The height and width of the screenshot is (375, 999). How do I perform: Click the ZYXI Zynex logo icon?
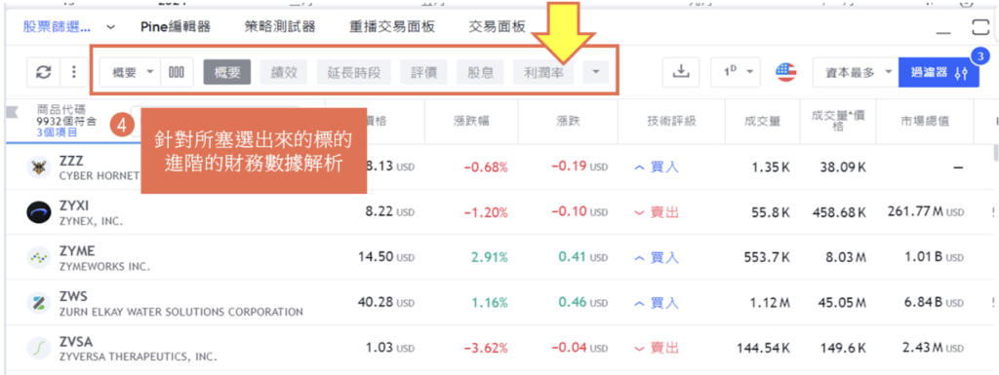(39, 213)
